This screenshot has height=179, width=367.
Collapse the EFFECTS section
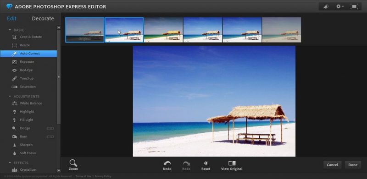[10, 163]
